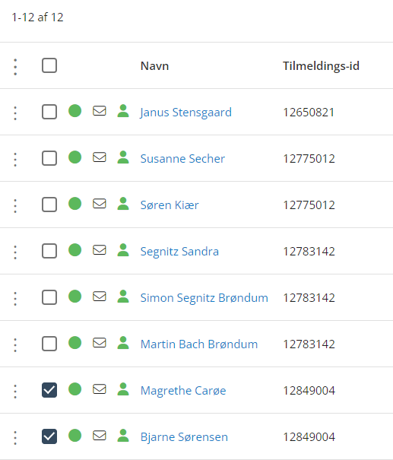Viewport: 393px width, 460px height.
Task: Sort by the Navn column header
Action: coord(154,66)
